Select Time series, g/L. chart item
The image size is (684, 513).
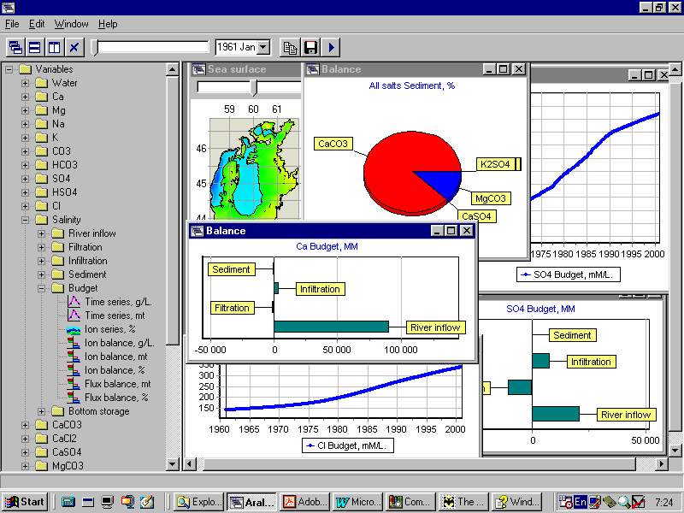[x=110, y=302]
